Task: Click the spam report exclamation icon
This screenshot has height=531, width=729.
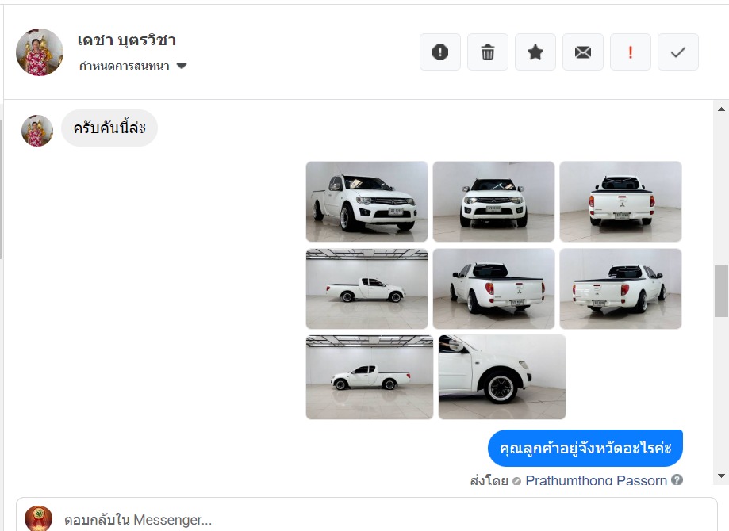Action: [439, 52]
